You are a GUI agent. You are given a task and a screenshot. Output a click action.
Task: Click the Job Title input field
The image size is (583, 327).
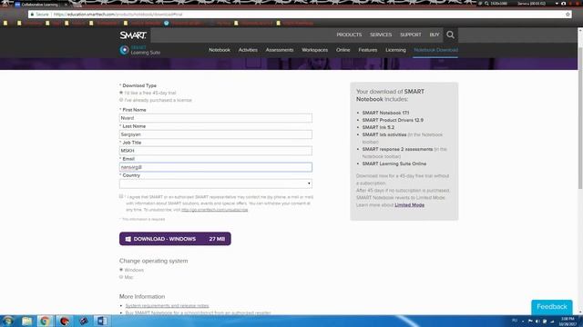[216, 151]
